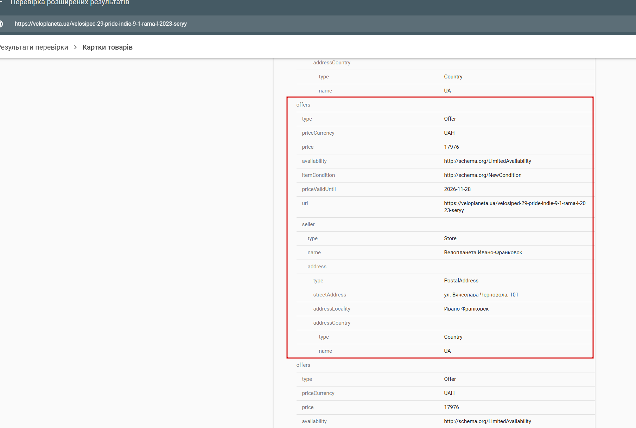The image size is (636, 428).
Task: Select the addressLocality value Ивано-Франковск
Action: click(466, 309)
